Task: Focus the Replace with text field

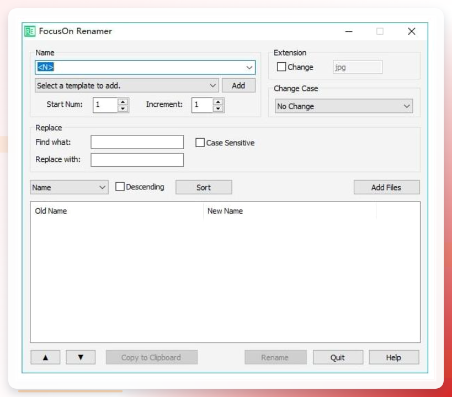Action: coord(137,160)
